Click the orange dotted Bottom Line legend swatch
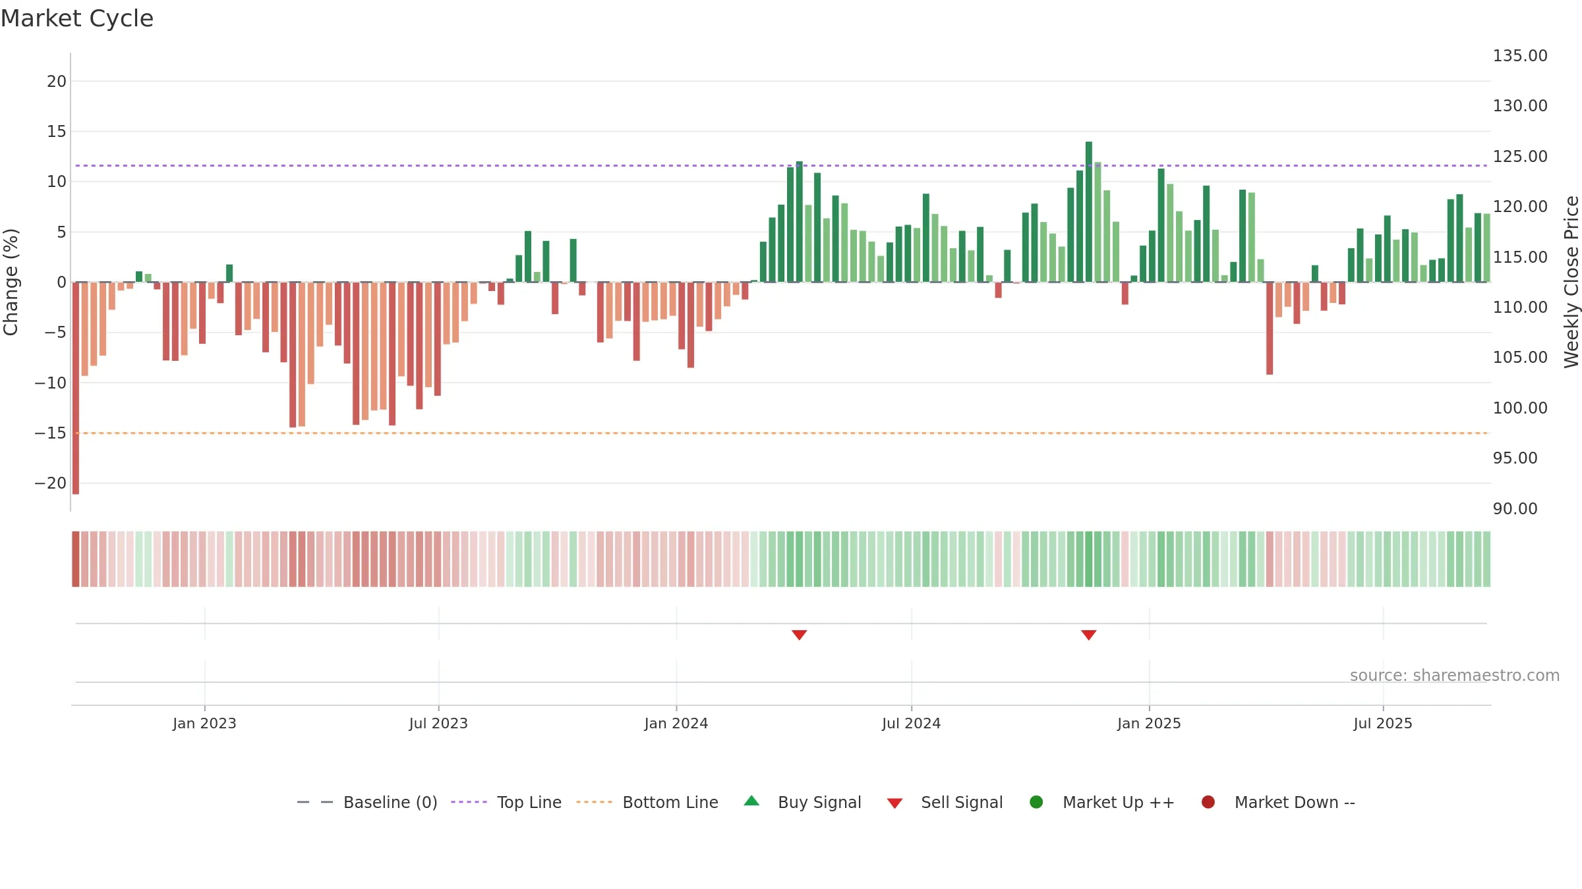 click(594, 802)
